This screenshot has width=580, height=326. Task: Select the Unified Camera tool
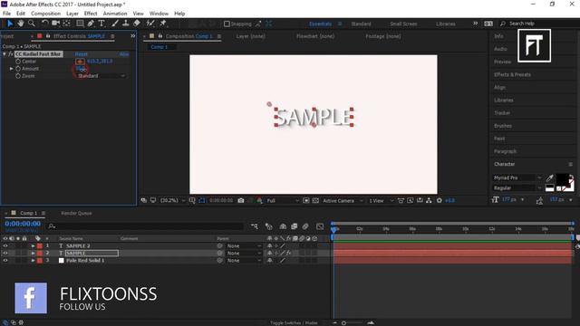(55, 24)
